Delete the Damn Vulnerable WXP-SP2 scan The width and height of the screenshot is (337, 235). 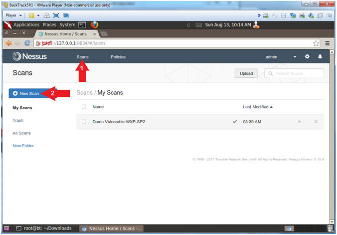316,122
